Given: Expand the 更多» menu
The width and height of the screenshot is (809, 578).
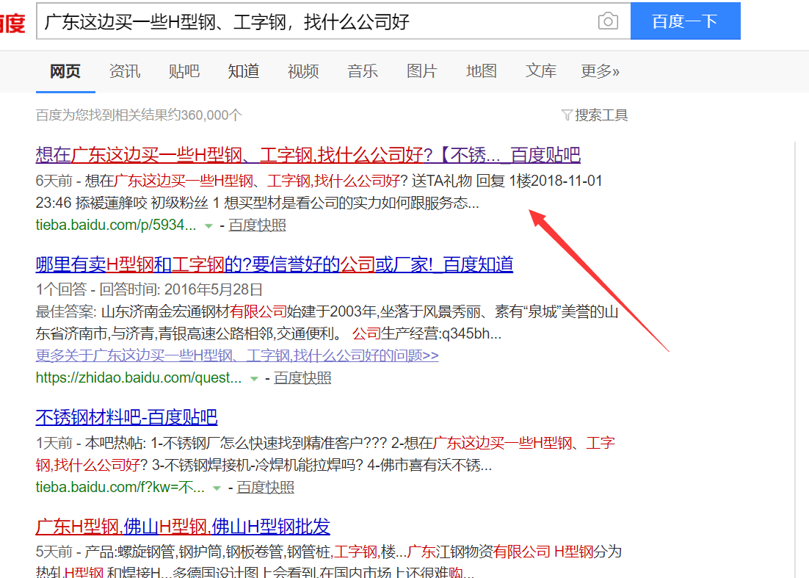Looking at the screenshot, I should [x=600, y=71].
